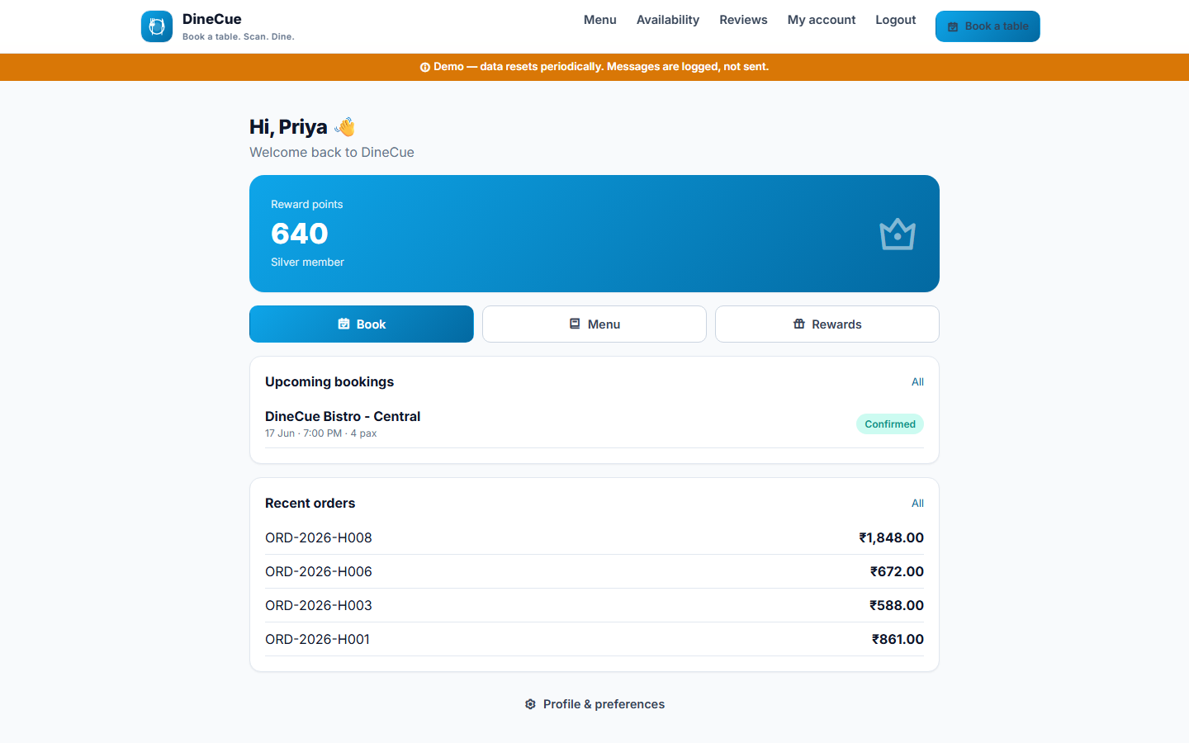Click the Menu quick action button
Viewport: 1189px width, 743px height.
pyautogui.click(x=594, y=324)
